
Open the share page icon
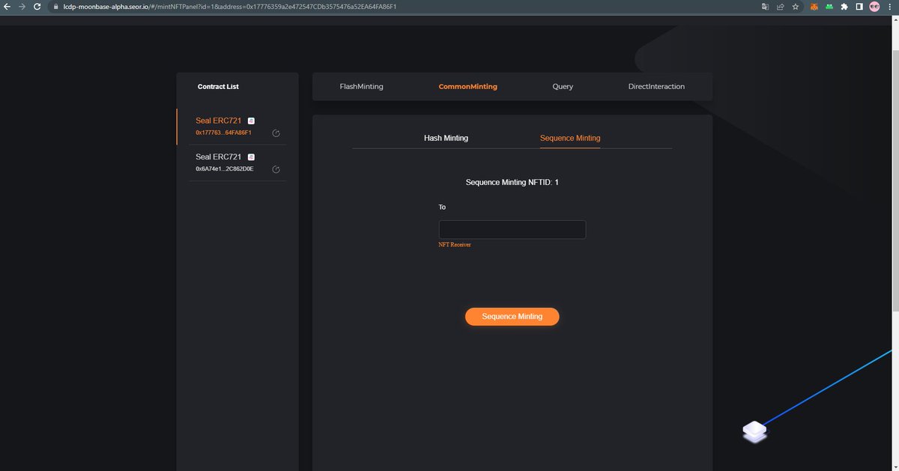[x=780, y=6]
